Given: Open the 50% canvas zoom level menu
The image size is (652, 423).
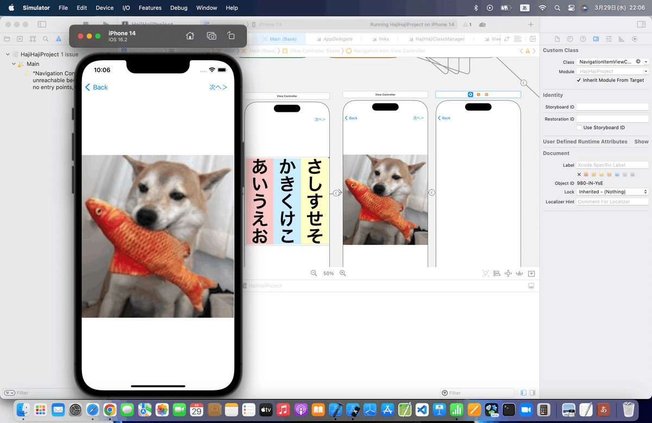Looking at the screenshot, I should 328,274.
